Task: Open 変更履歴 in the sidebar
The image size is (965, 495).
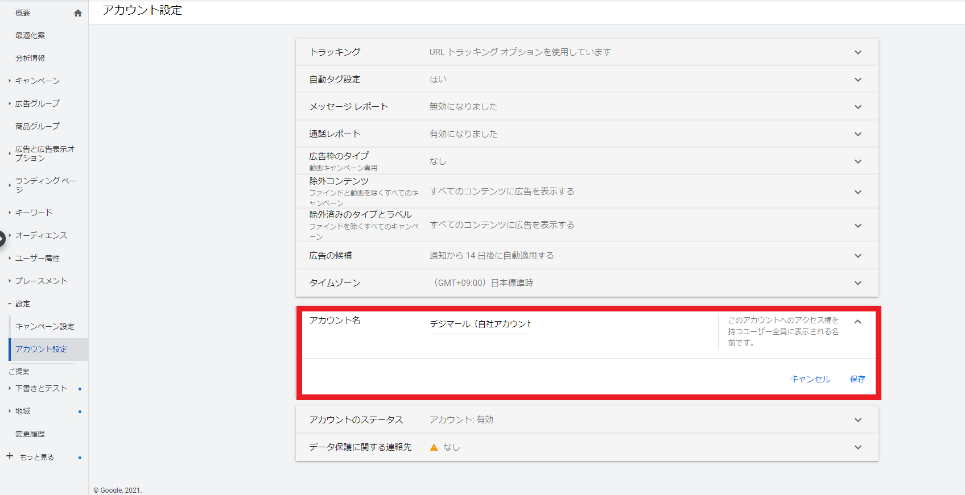Action: (x=30, y=434)
